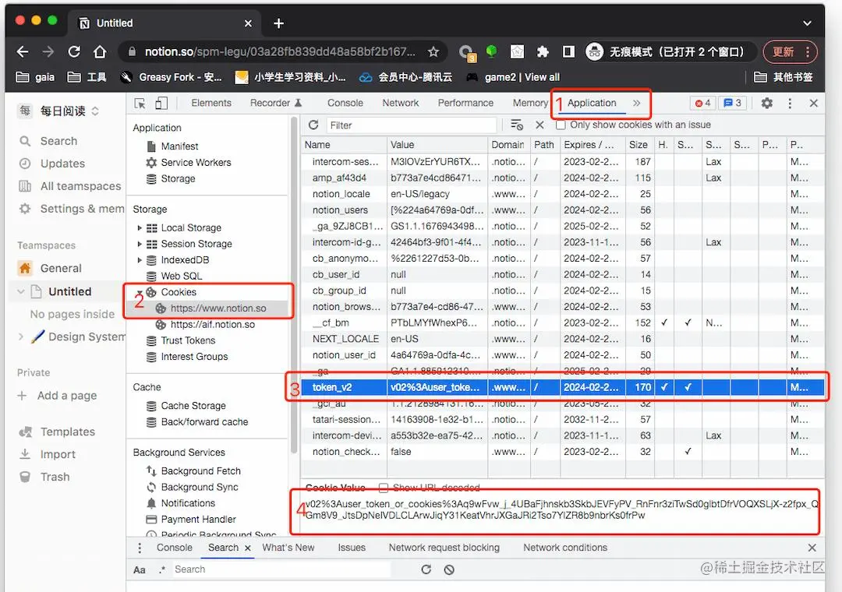Open Cache Storage entry
The width and height of the screenshot is (842, 592).
click(x=193, y=406)
